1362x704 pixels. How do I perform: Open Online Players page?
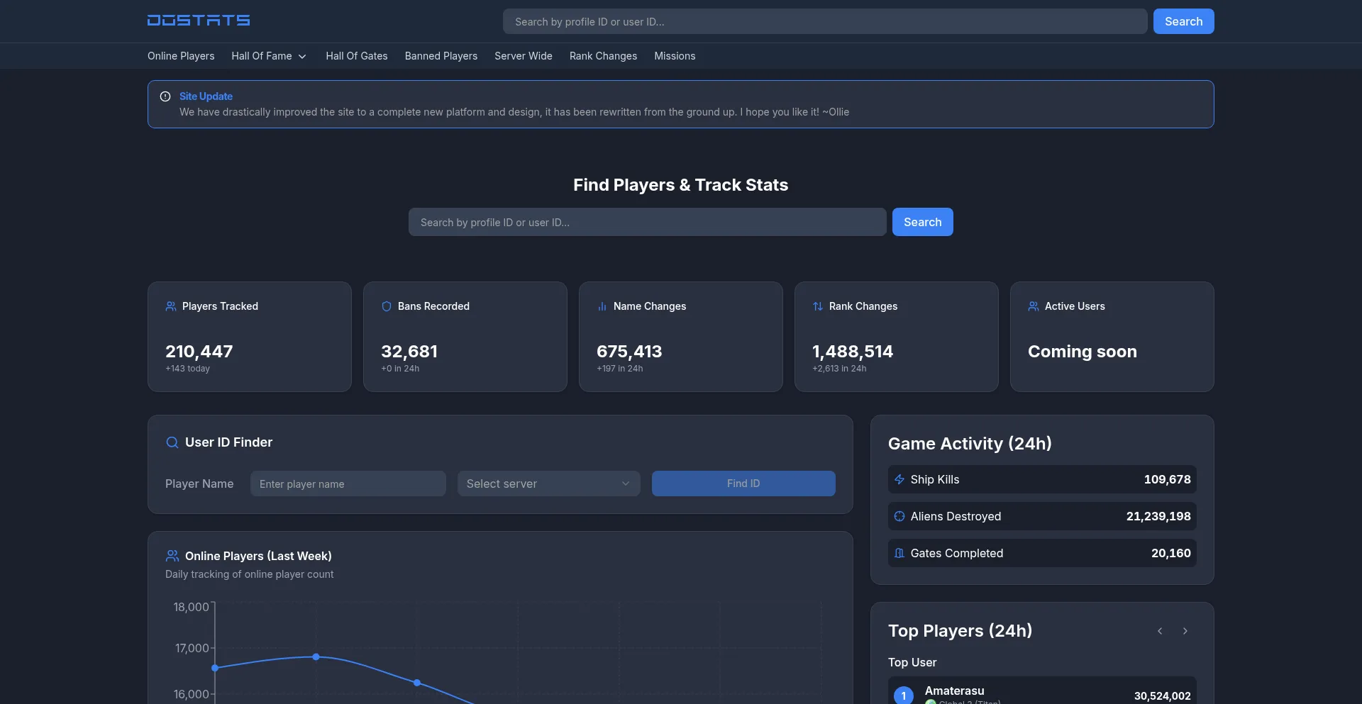pos(181,56)
